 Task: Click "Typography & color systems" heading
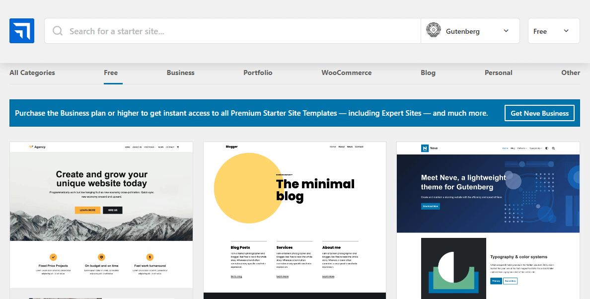(518, 257)
